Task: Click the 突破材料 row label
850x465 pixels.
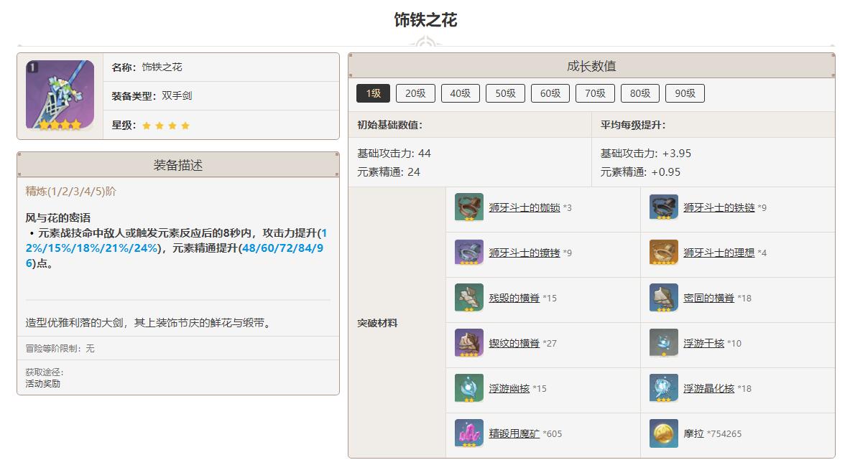Action: pos(377,323)
